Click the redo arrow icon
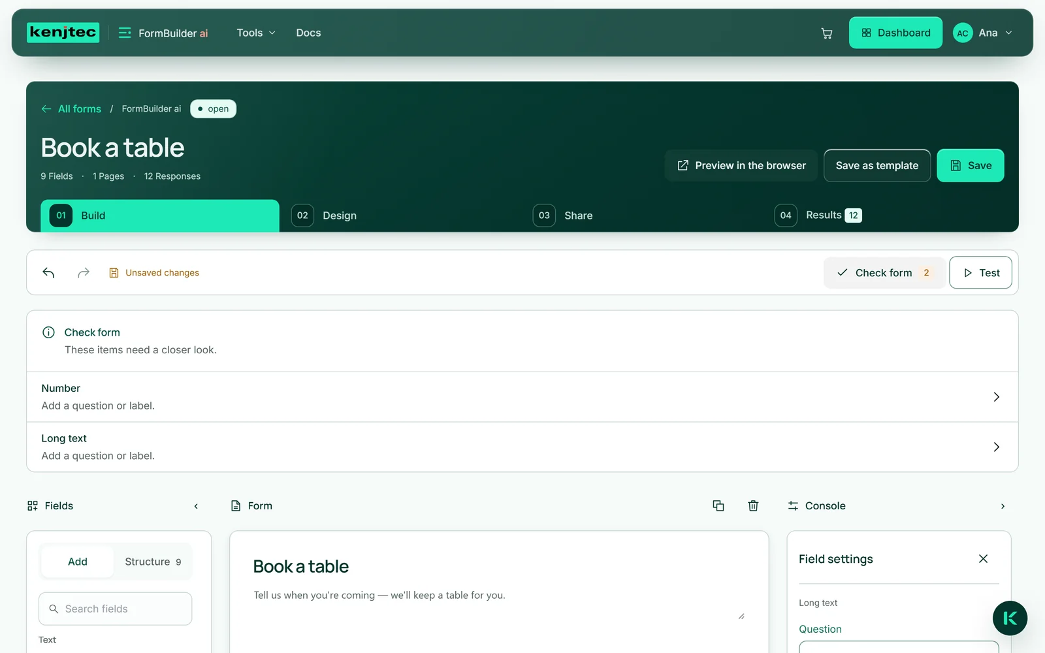 (84, 272)
